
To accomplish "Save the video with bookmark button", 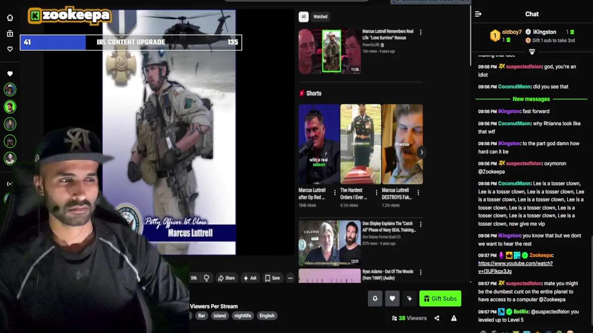I will point(272,278).
